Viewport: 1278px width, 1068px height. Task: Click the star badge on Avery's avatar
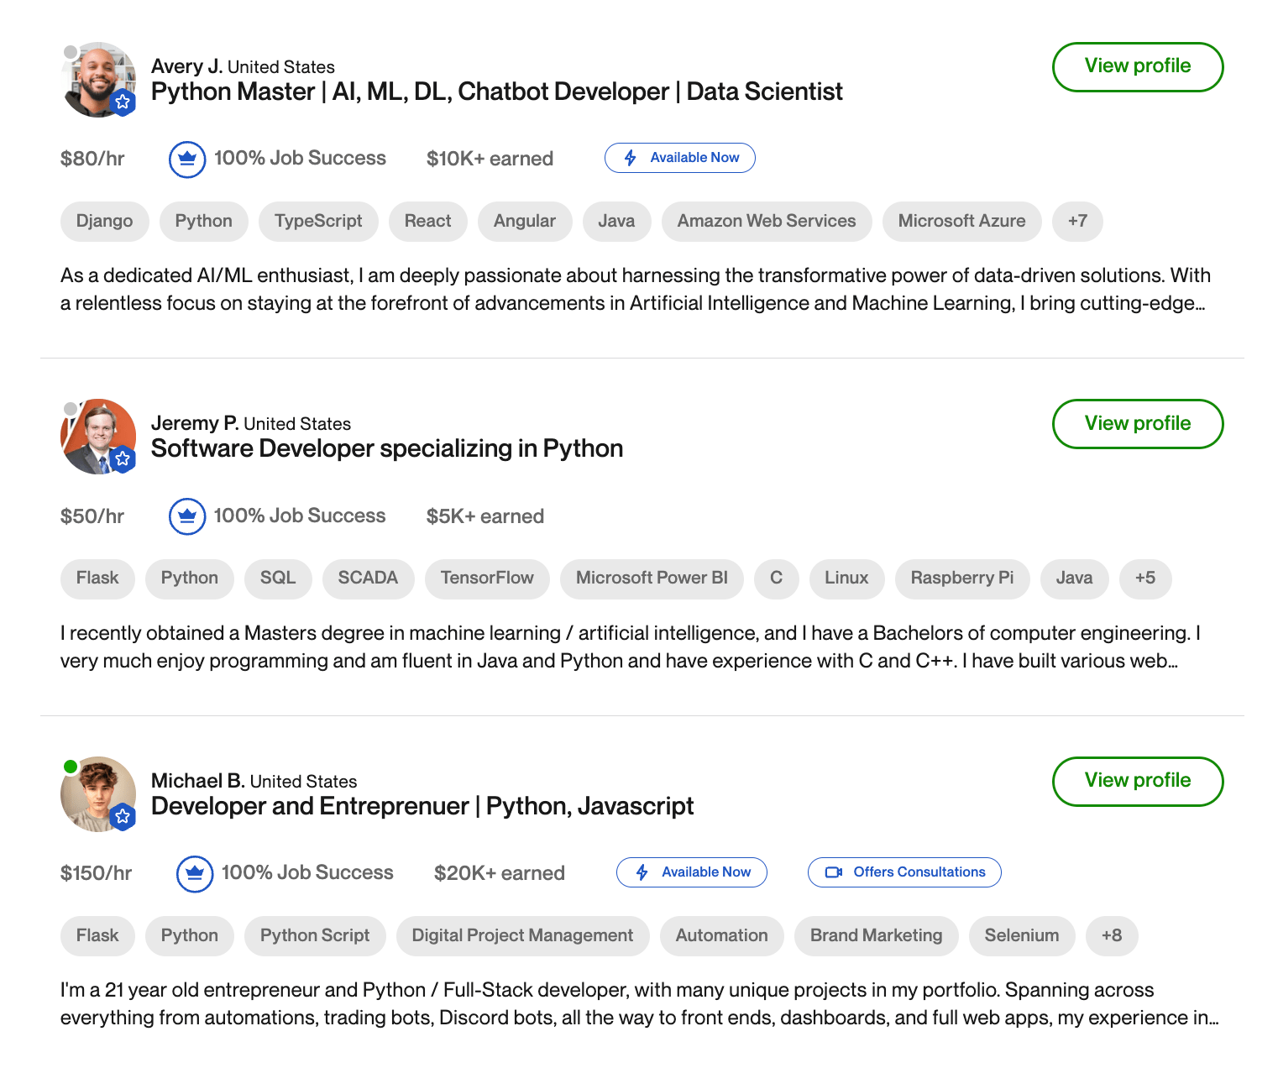[123, 102]
